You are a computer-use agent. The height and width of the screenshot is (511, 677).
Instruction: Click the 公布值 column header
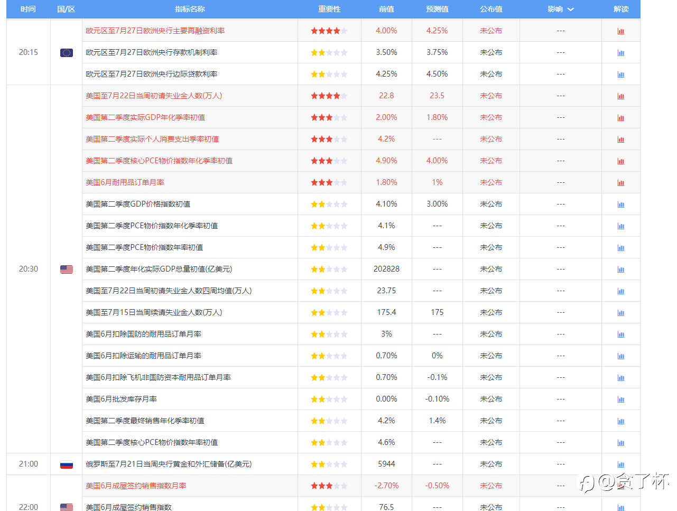pyautogui.click(x=491, y=9)
